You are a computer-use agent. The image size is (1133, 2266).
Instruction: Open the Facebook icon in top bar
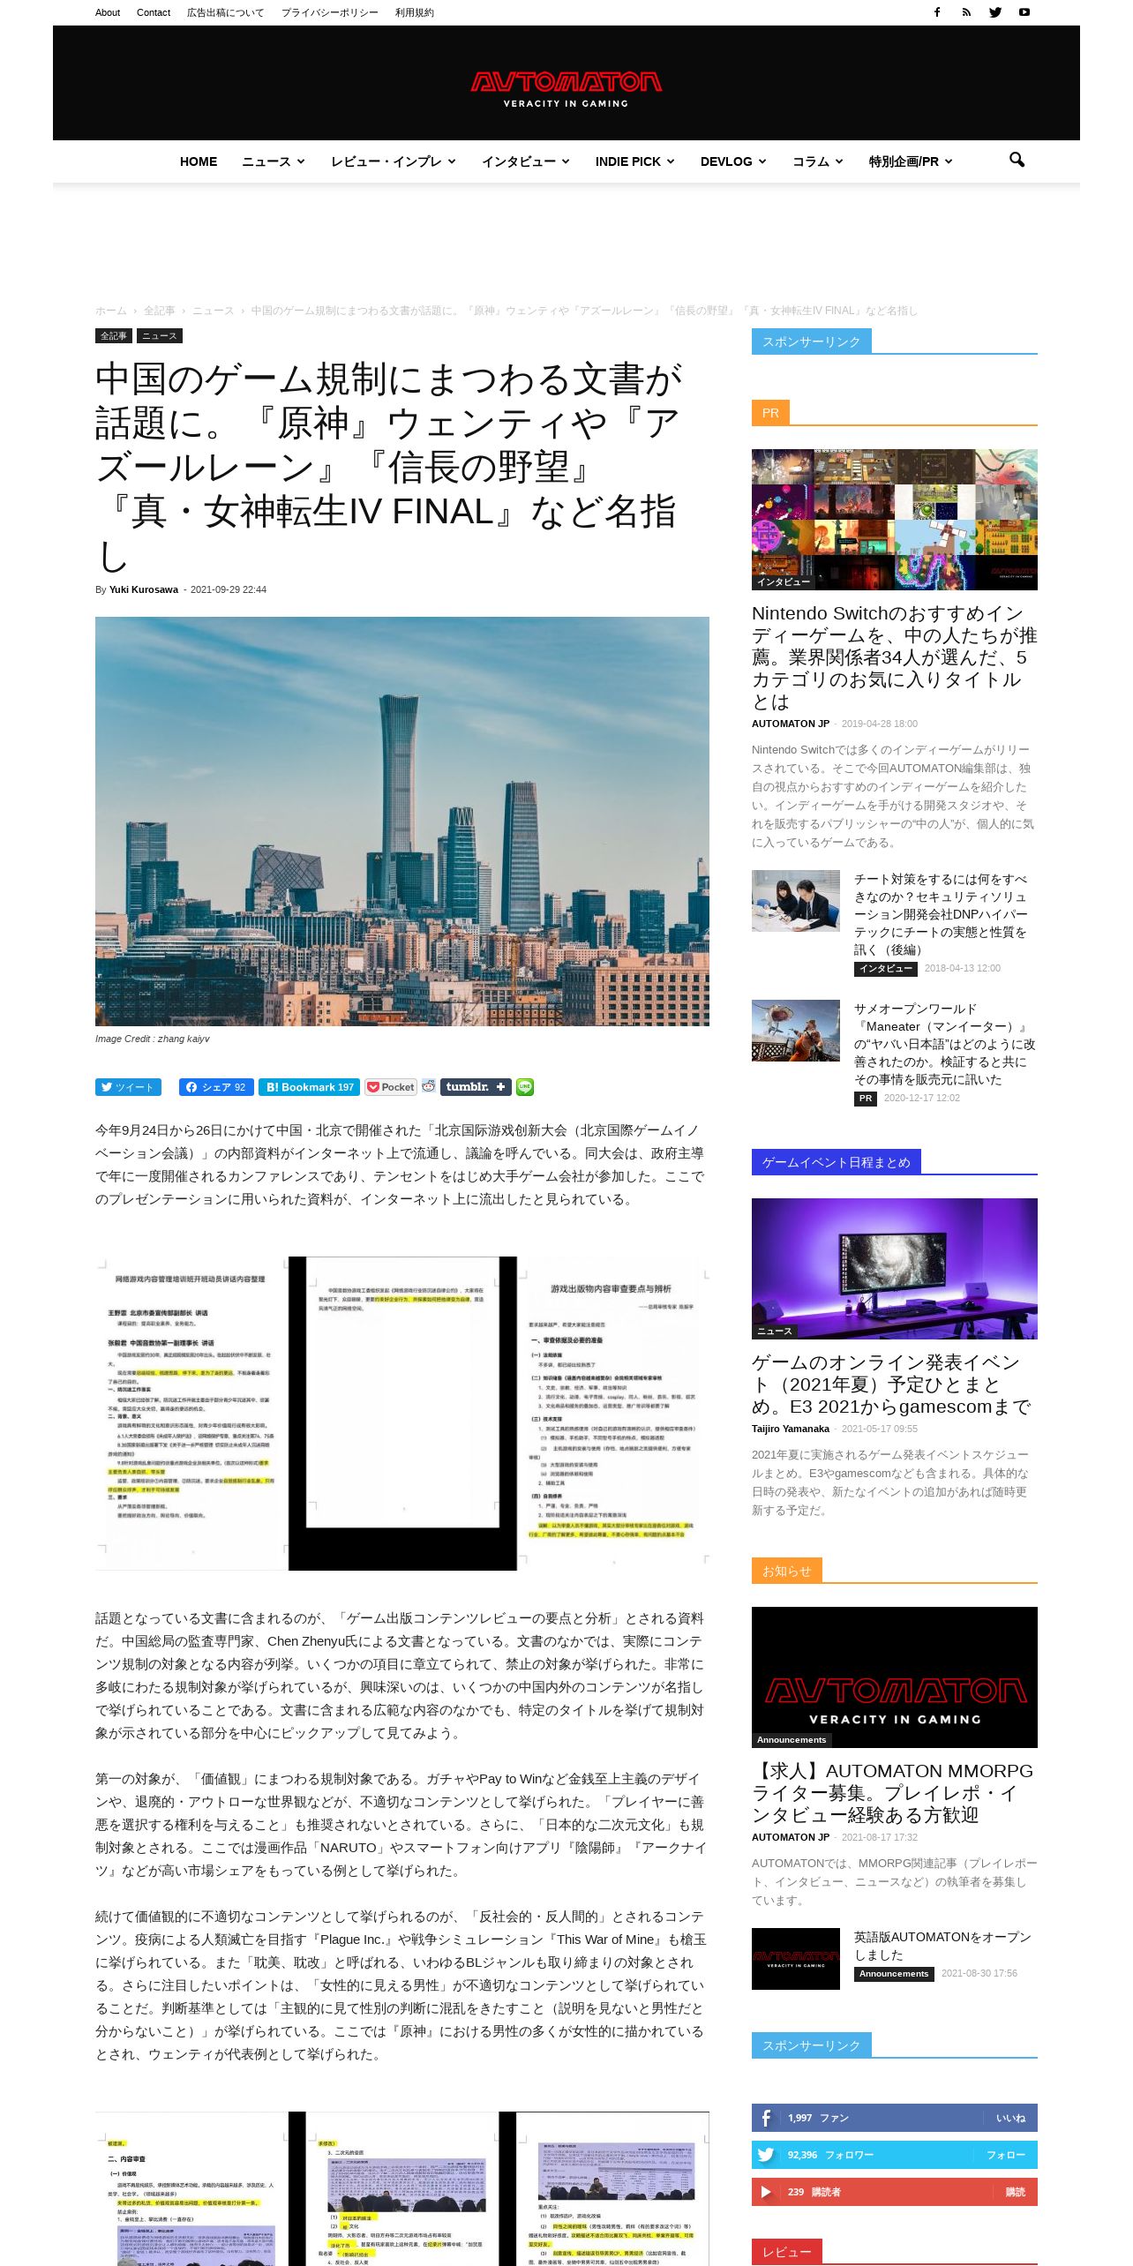[x=937, y=12]
